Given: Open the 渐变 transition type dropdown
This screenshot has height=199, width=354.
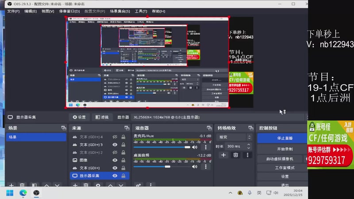Looking at the screenshot, I should point(234,137).
